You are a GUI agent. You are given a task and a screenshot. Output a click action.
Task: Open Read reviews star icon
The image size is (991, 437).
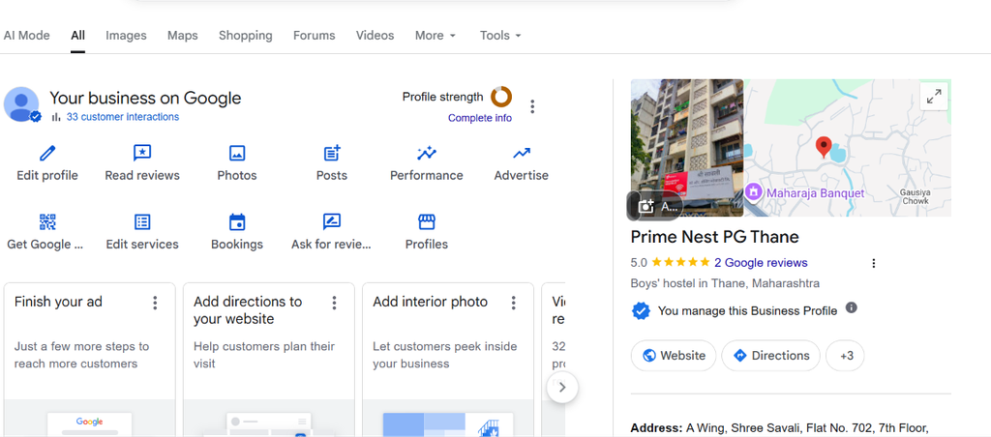pos(142,153)
